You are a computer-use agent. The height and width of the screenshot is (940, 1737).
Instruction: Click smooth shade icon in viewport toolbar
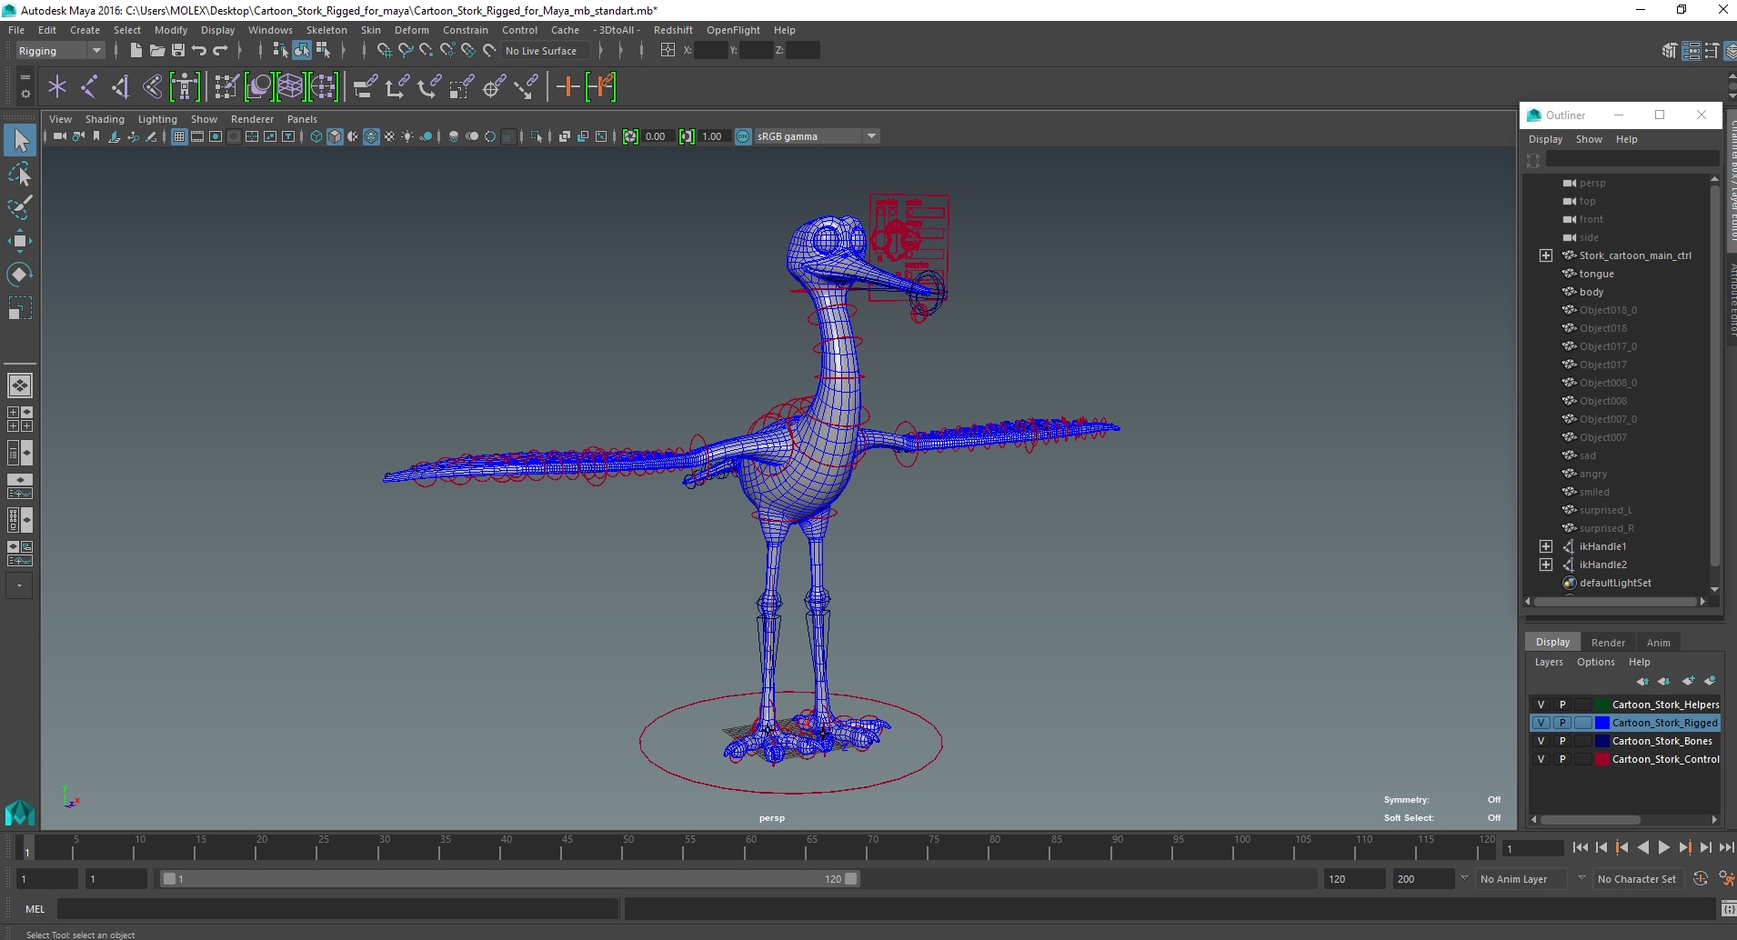pyautogui.click(x=335, y=136)
